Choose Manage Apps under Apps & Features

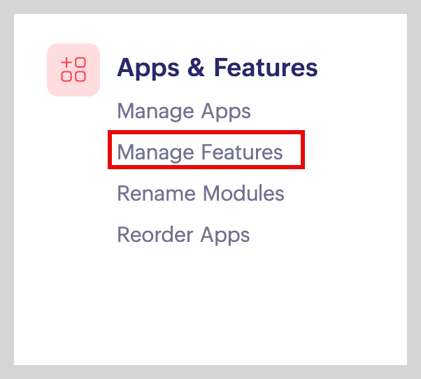(x=183, y=111)
